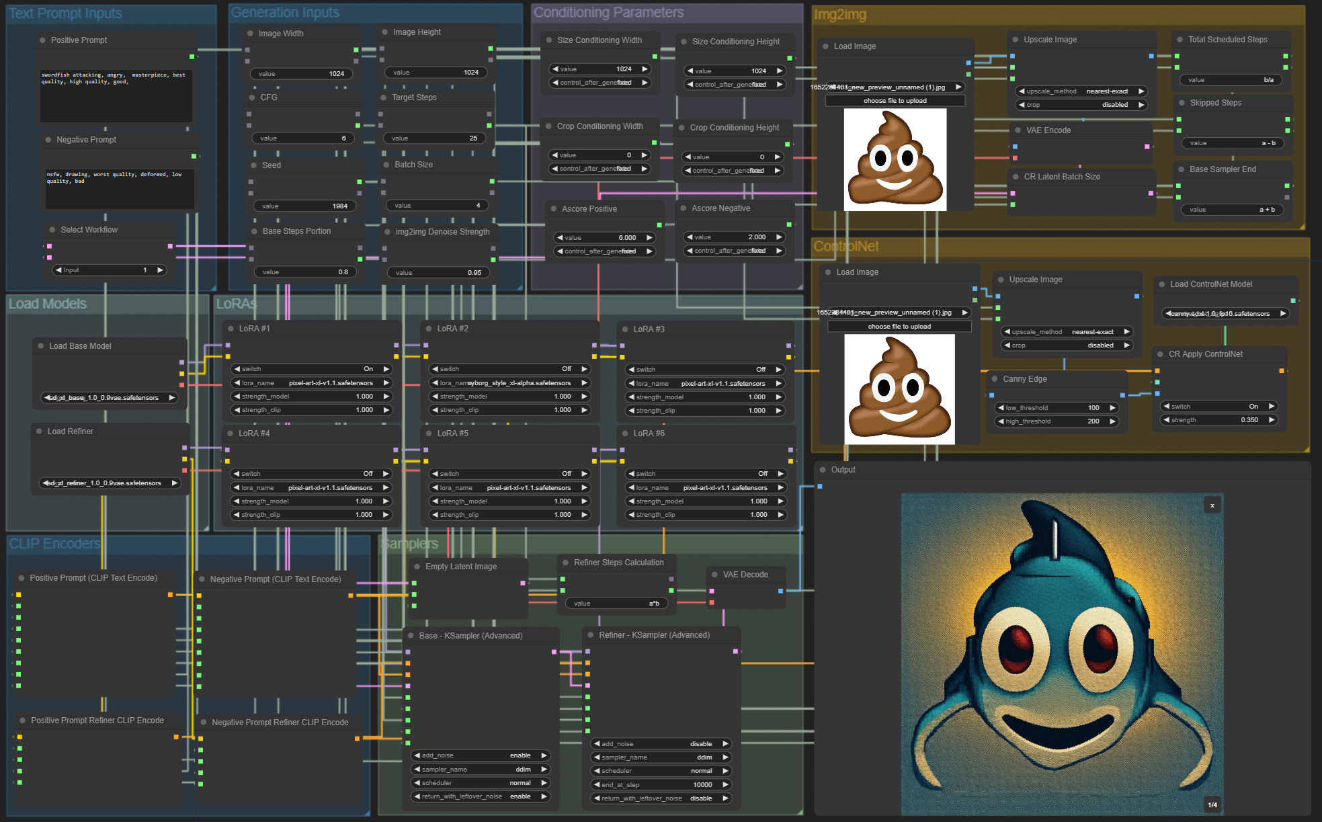Close the output image preview with x
Image resolution: width=1322 pixels, height=822 pixels.
(1212, 505)
